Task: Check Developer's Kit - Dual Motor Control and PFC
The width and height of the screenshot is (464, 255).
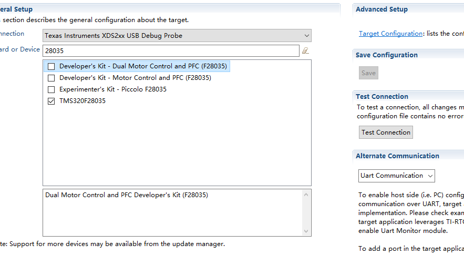Action: [x=51, y=67]
